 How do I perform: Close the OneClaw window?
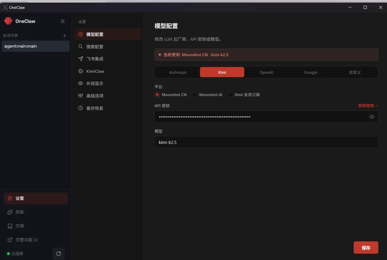click(381, 8)
